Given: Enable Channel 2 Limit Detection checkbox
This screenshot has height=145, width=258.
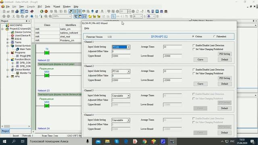Looking at the screenshot, I should (193, 70).
